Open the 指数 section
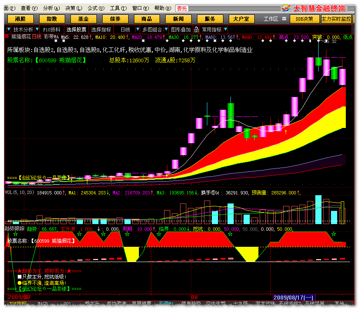The height and width of the screenshot is (312, 359). 52,19
